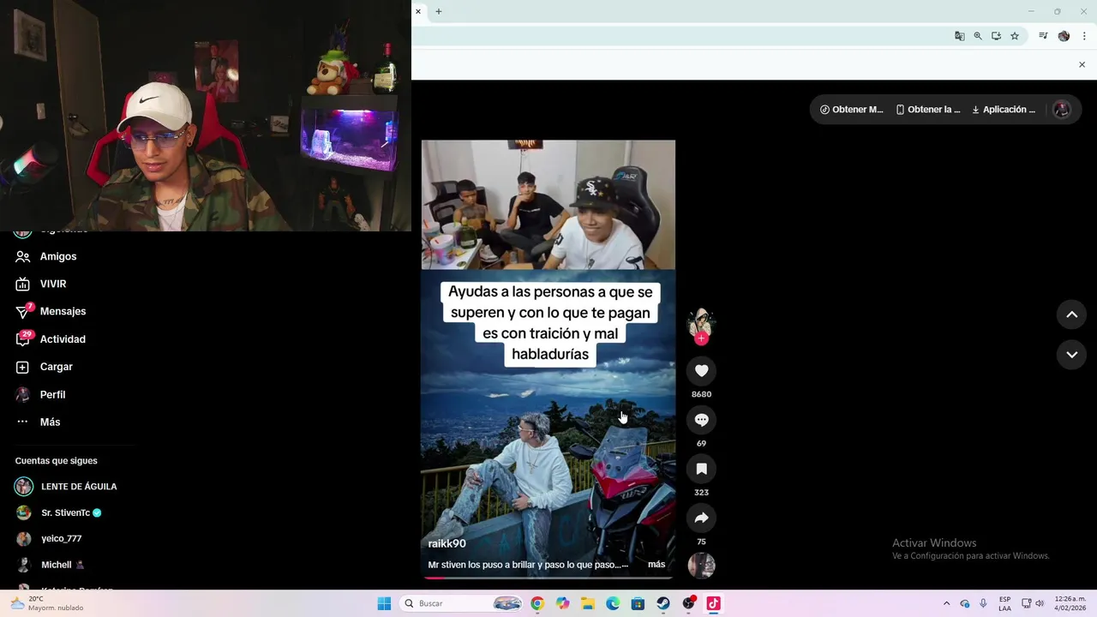This screenshot has width=1097, height=617.
Task: Open TikTok app from the taskbar
Action: click(x=713, y=603)
